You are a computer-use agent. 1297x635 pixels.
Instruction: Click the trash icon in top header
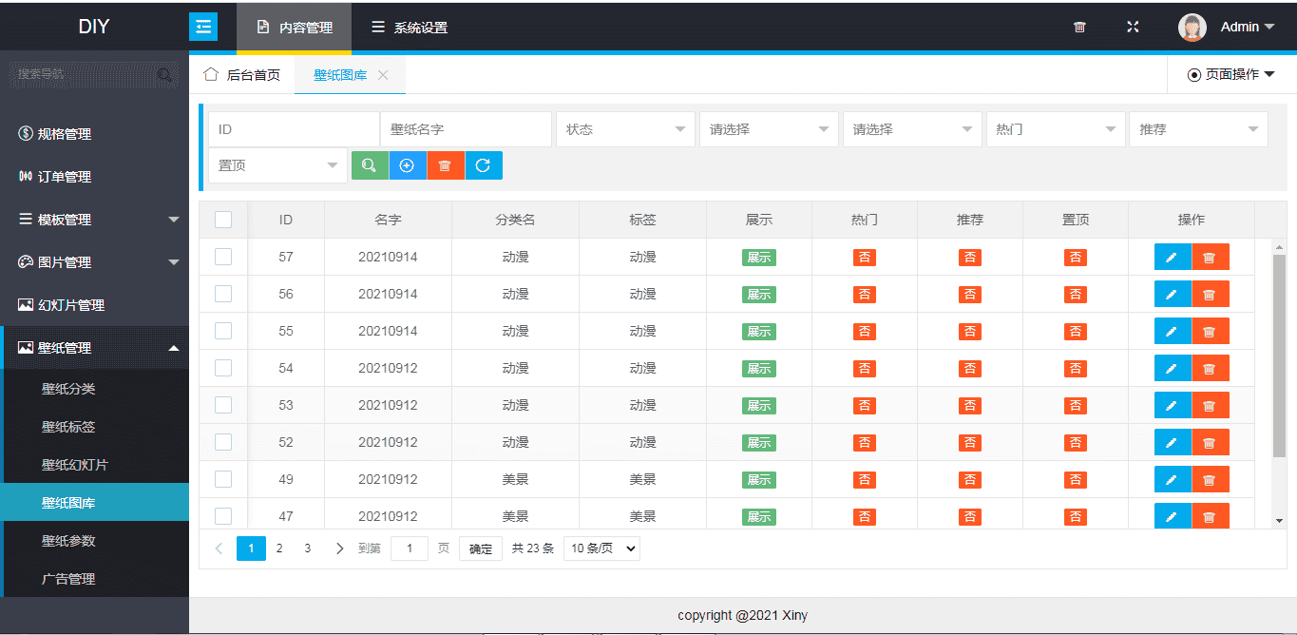[1079, 28]
